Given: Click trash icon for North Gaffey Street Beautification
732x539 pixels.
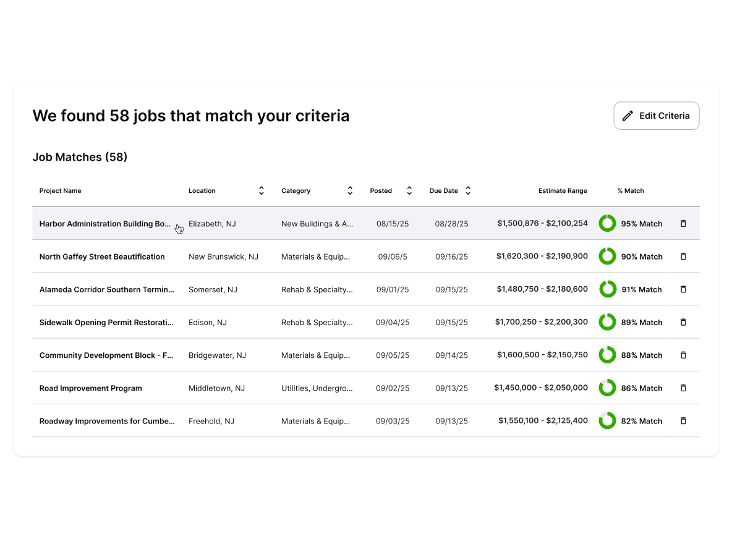Looking at the screenshot, I should (x=683, y=257).
